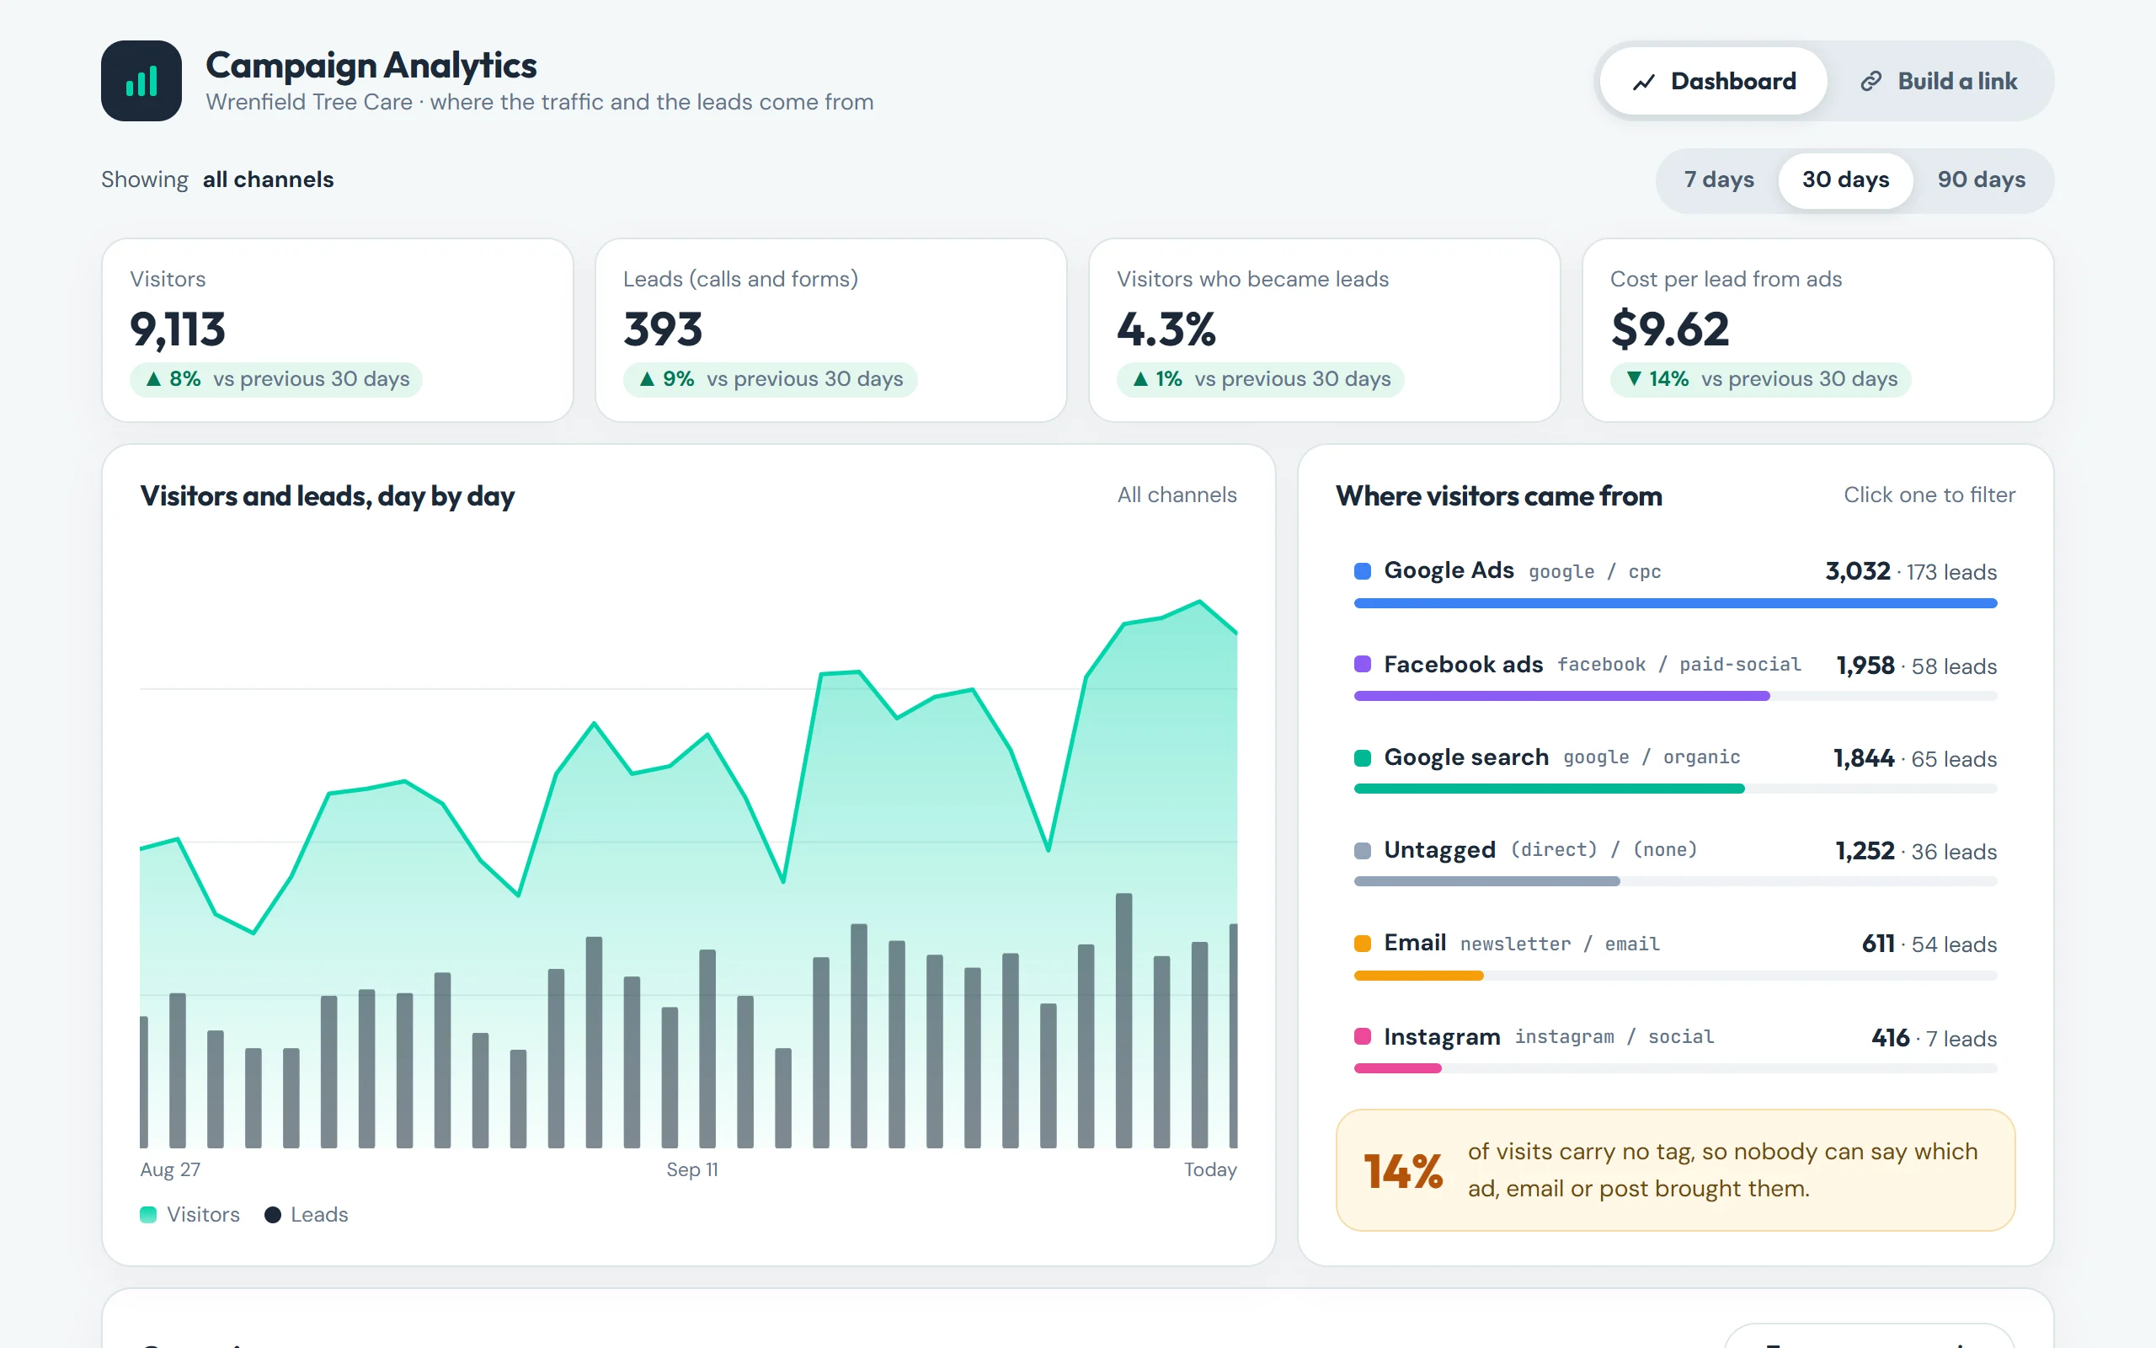Click the 'Click one to filter' hint
Viewport: 2156px width, 1348px height.
click(1929, 495)
